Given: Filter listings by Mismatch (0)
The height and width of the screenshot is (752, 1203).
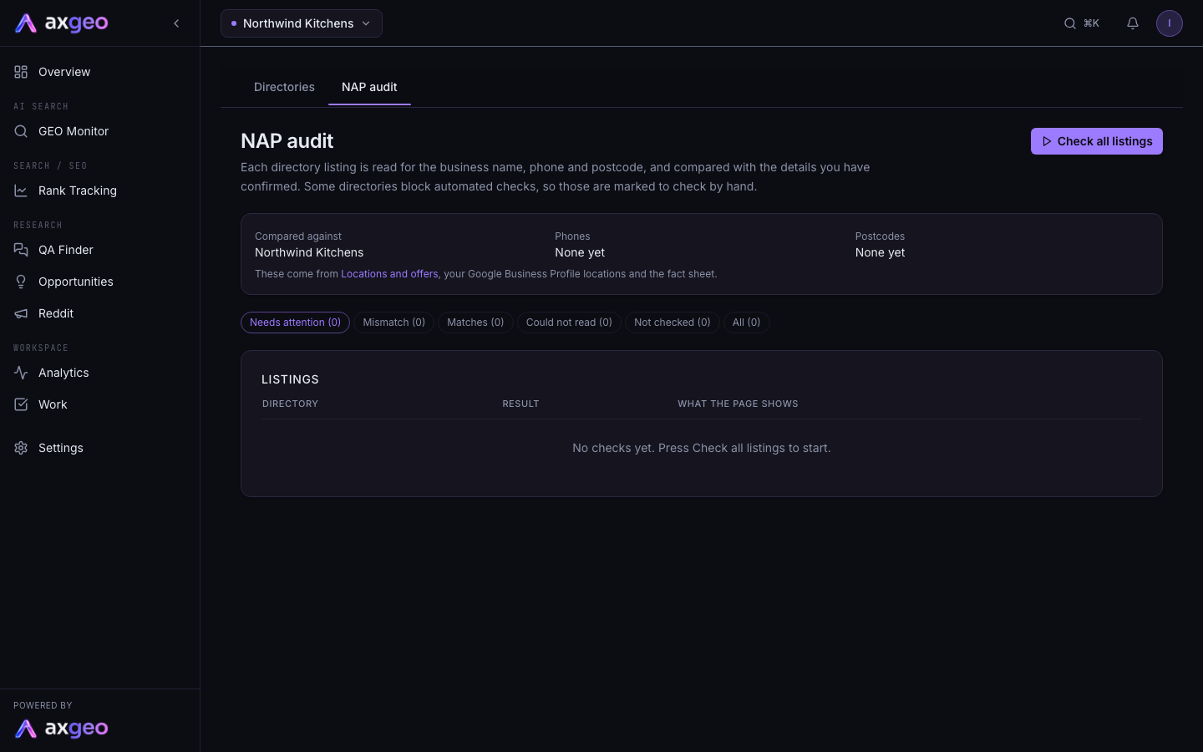Looking at the screenshot, I should [394, 323].
